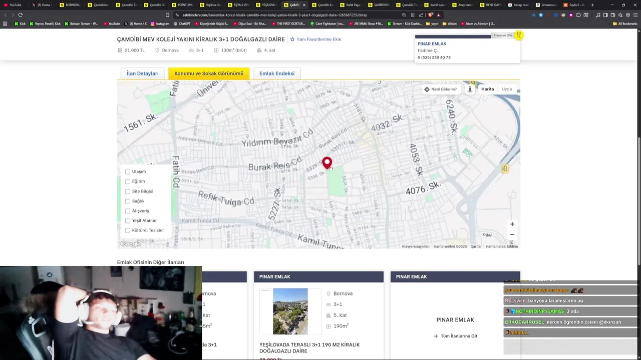The image size is (641, 360).
Task: Enable the Kültürel Tesisler checkbox
Action: coord(128,230)
